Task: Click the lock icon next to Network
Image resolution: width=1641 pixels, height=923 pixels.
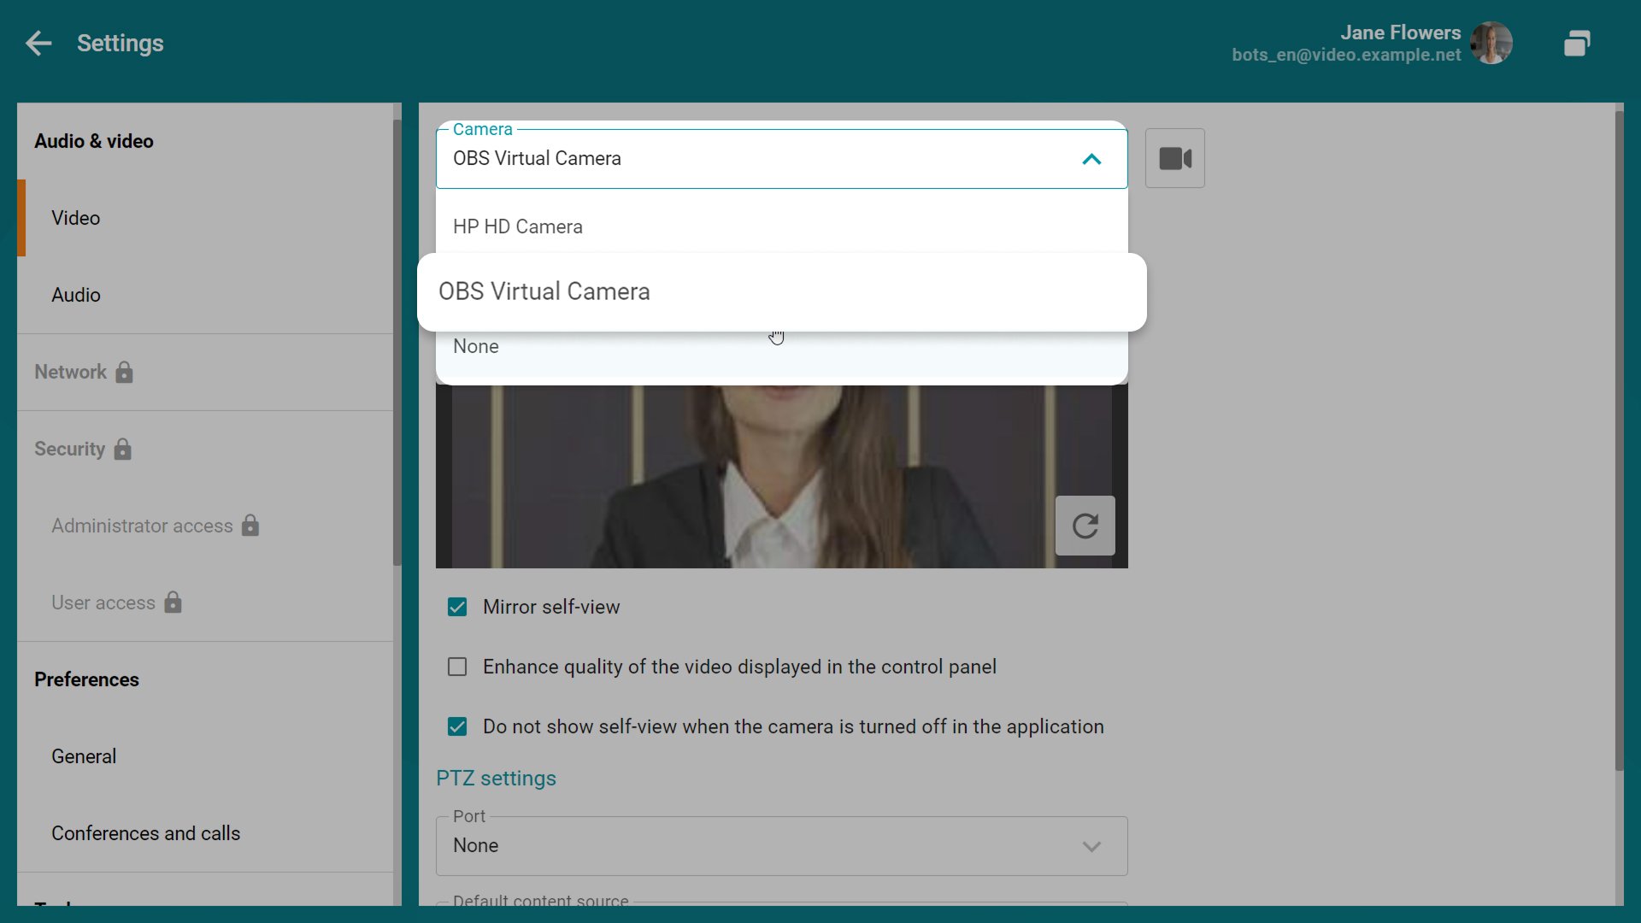Action: 124,372
